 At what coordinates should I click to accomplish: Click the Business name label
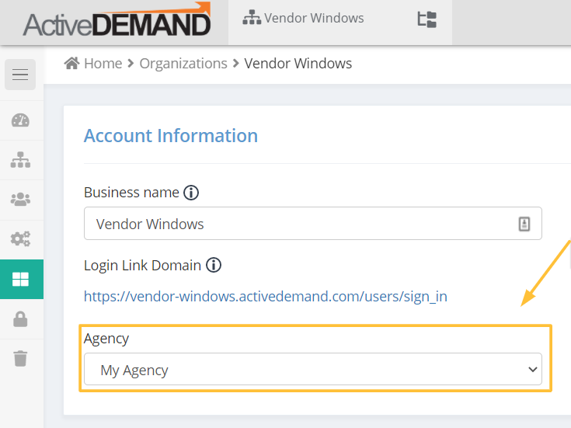pos(131,193)
